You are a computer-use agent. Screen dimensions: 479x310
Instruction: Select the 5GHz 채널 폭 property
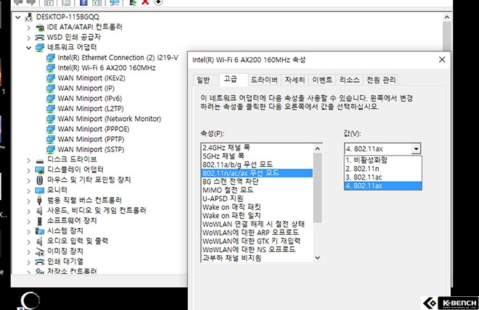coord(257,156)
